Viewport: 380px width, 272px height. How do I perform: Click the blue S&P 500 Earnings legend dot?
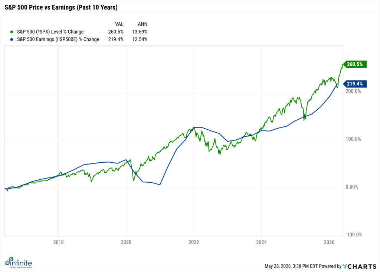click(12, 39)
